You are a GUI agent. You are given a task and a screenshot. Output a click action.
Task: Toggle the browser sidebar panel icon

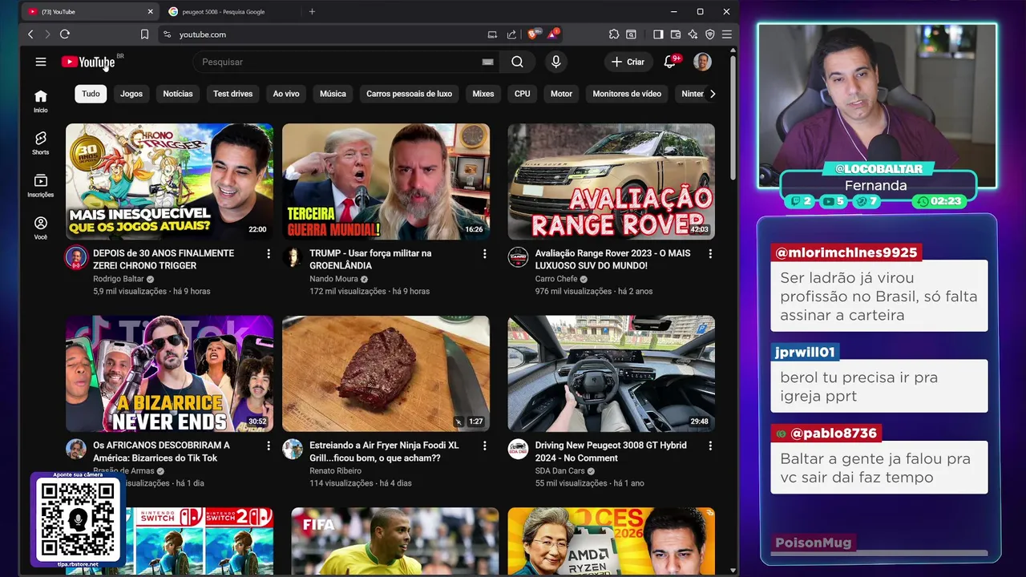tap(658, 34)
